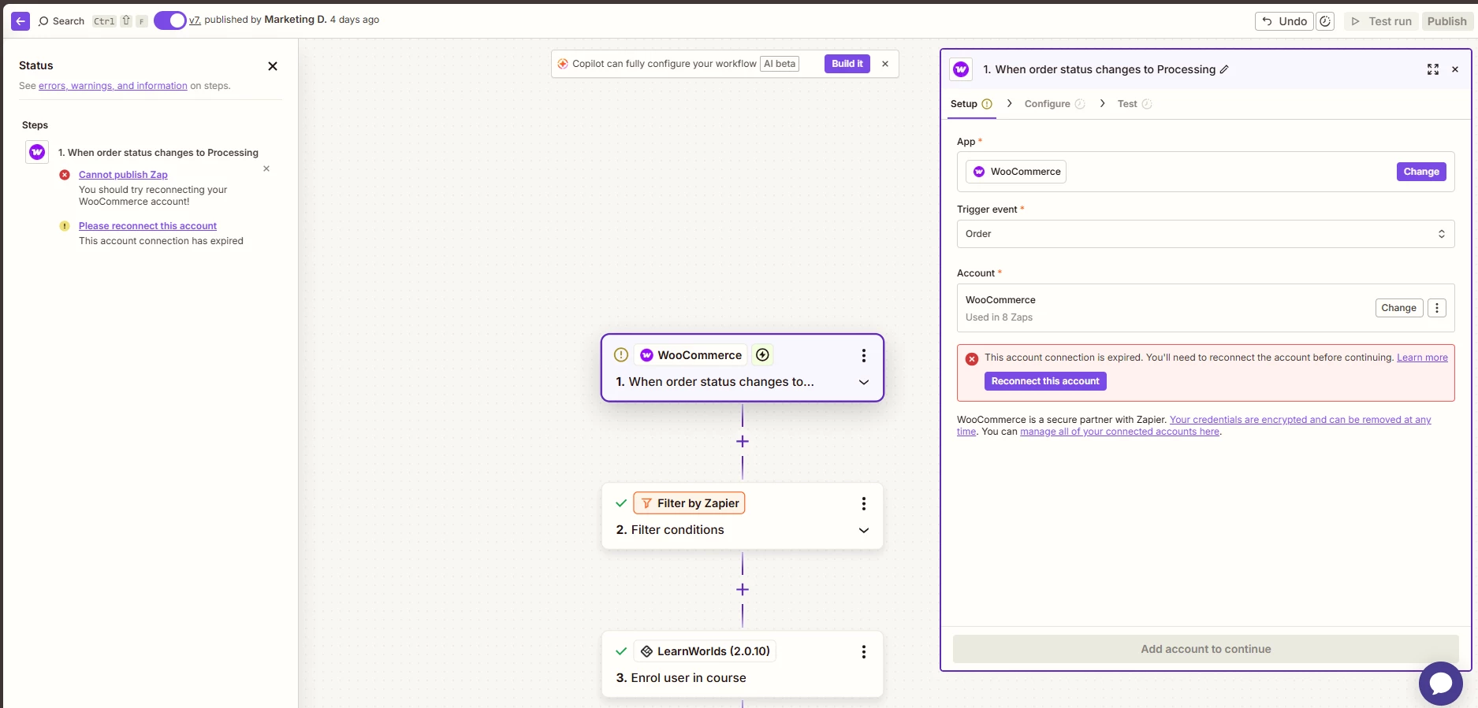The height and width of the screenshot is (708, 1478).
Task: Click trigger lightning icon on WooCommerce step
Action: point(762,355)
